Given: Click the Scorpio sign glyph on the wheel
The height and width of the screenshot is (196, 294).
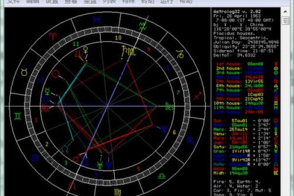Looking at the screenshot, I should coord(191,140).
